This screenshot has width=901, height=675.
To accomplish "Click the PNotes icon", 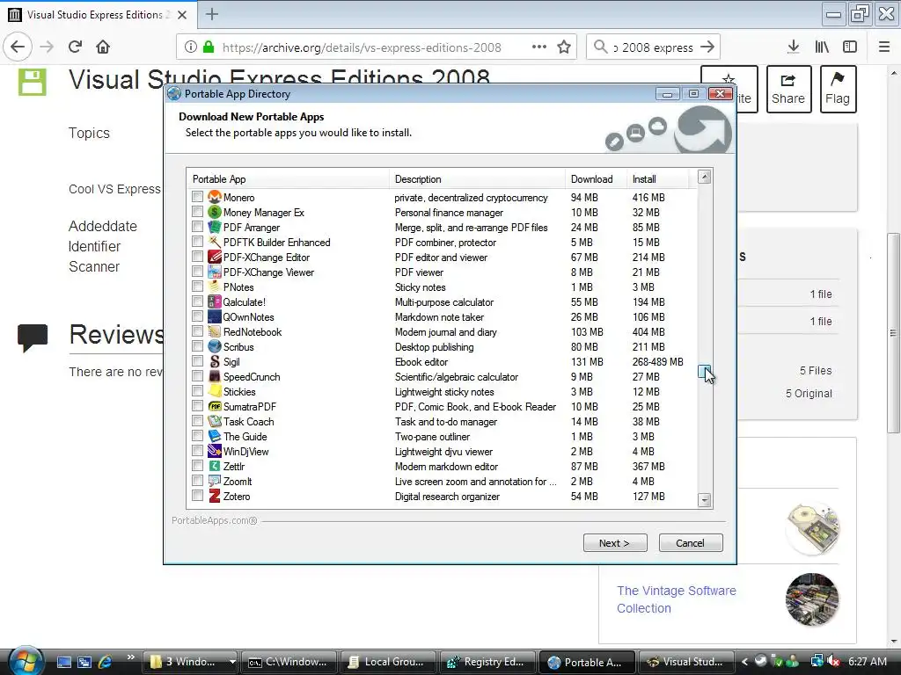I will tap(215, 287).
